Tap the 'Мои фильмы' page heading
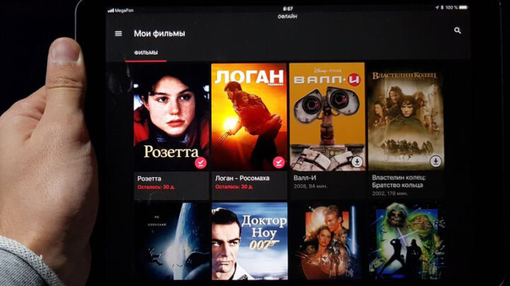The height and width of the screenshot is (286, 510). (x=159, y=33)
